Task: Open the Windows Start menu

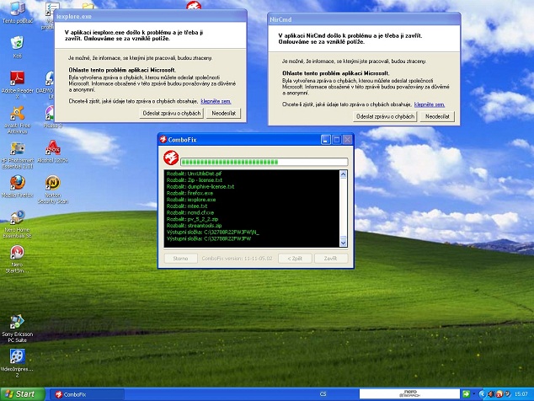Action: (x=22, y=394)
